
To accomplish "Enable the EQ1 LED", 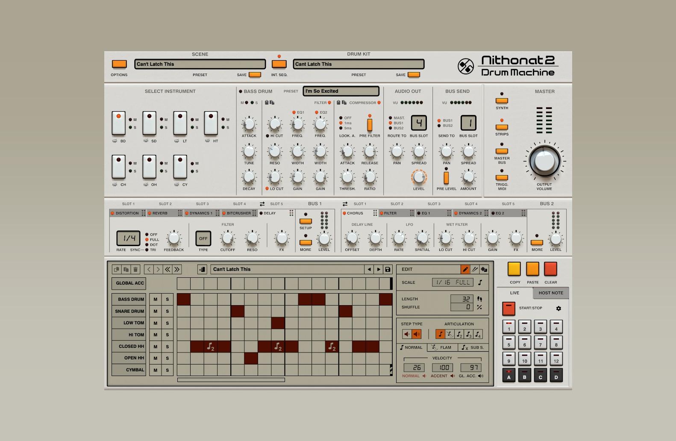I will click(294, 112).
